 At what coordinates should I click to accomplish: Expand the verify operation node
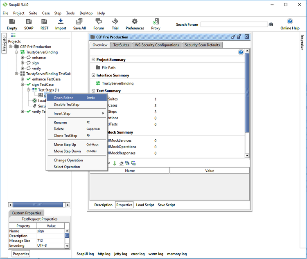click(23, 68)
